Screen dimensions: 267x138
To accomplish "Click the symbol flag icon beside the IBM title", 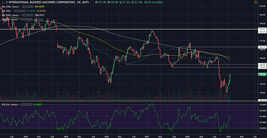I will (x=7, y=2).
